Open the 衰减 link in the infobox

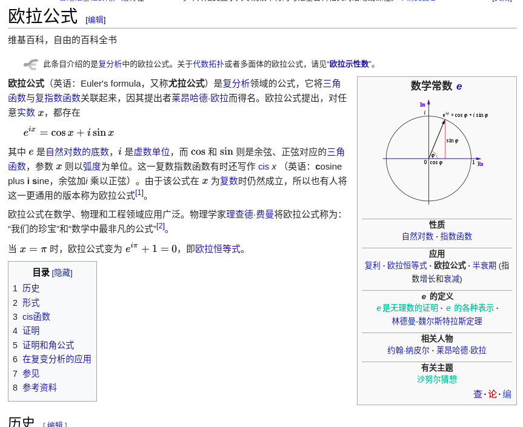(451, 279)
